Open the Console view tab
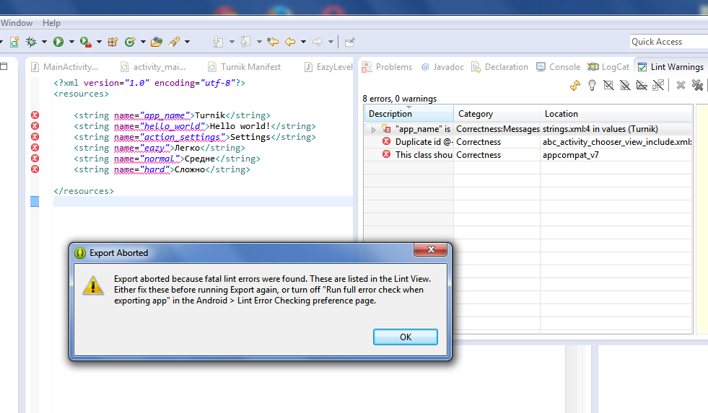708x413 pixels. [x=558, y=67]
